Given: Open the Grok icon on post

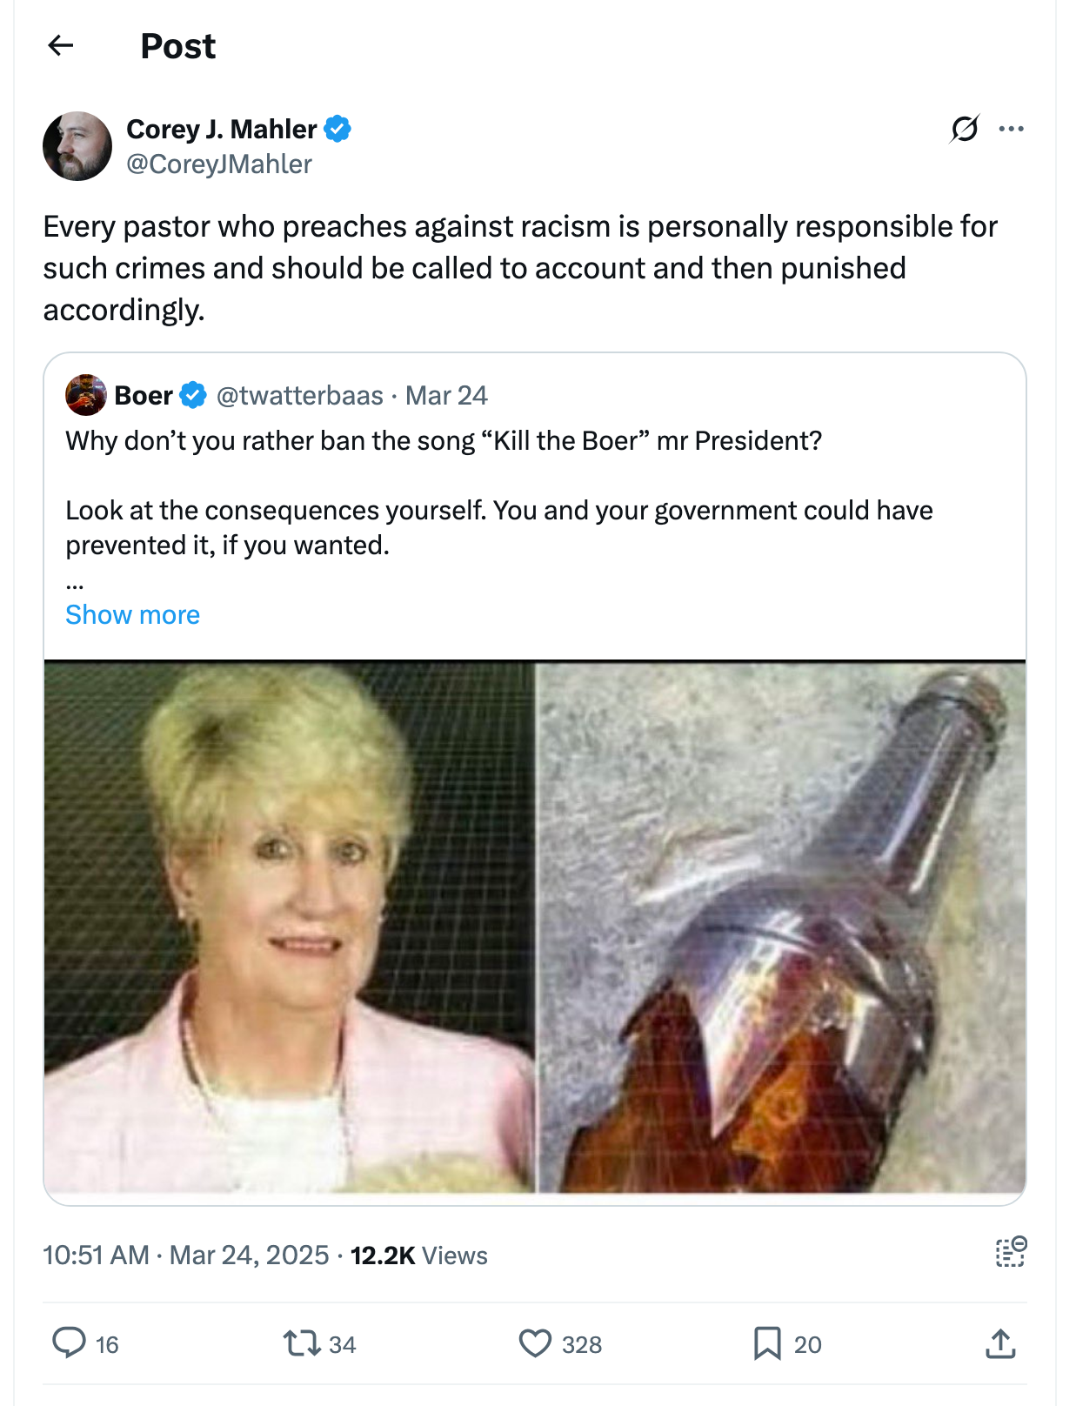Looking at the screenshot, I should point(965,129).
